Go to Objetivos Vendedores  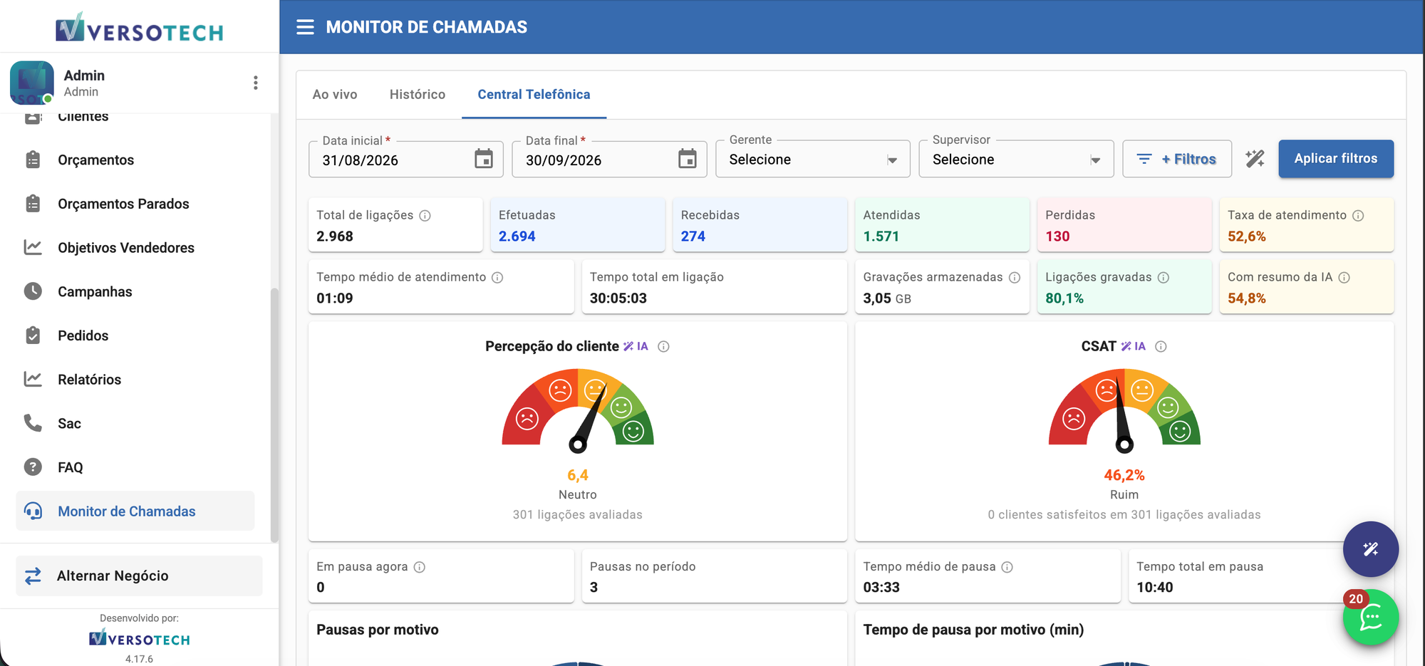tap(135, 248)
